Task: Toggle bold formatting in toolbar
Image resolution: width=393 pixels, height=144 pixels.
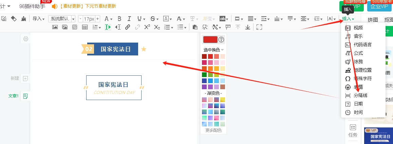Action: [119, 19]
